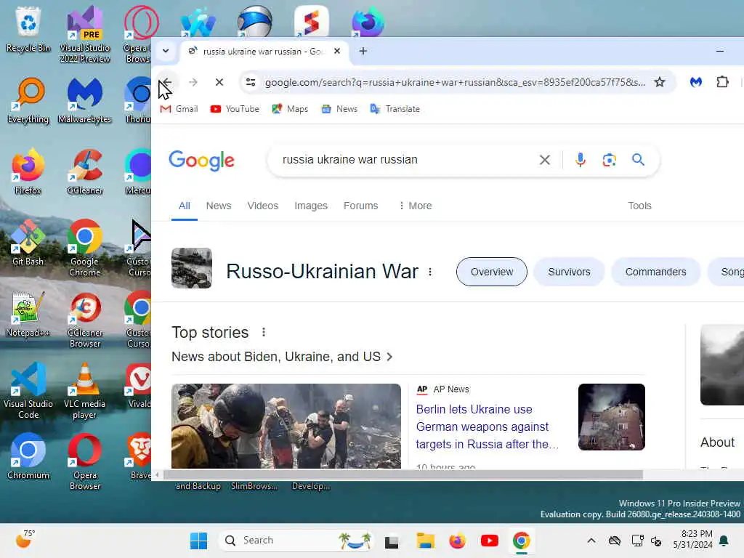Search by image with Google Lens icon

tap(610, 160)
